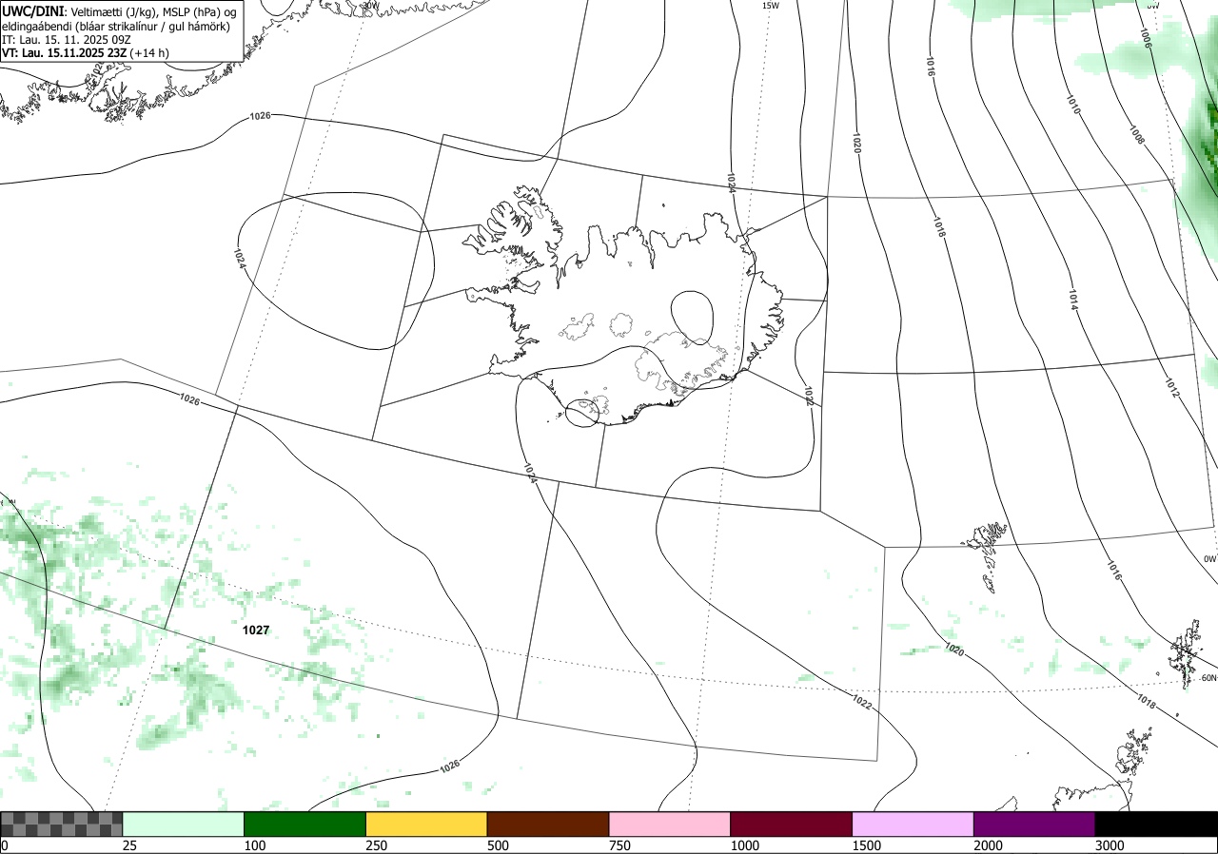
Task: Click the '1027' high pressure center label
Action: point(256,630)
